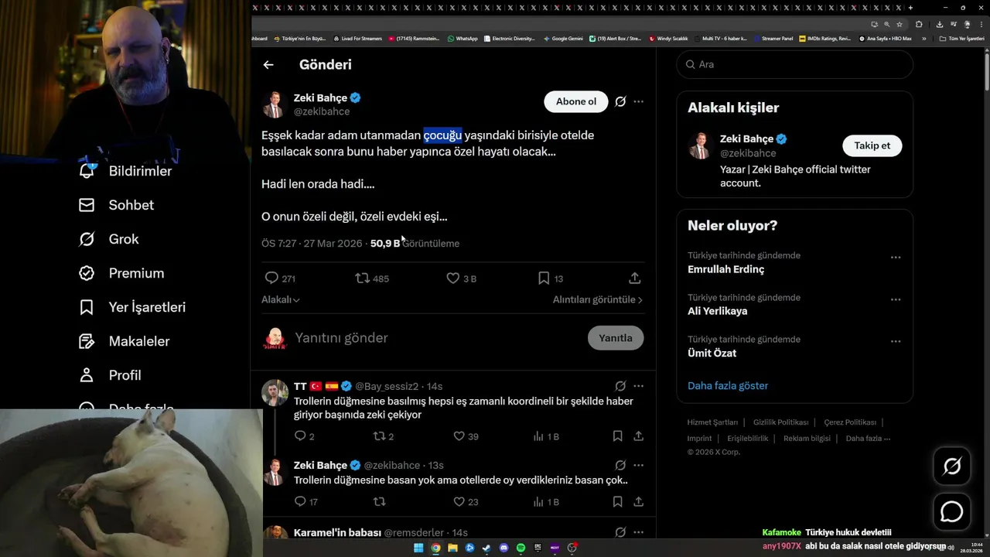
Task: Bookmark Zeki Bahçe's 13s reply
Action: point(617,501)
